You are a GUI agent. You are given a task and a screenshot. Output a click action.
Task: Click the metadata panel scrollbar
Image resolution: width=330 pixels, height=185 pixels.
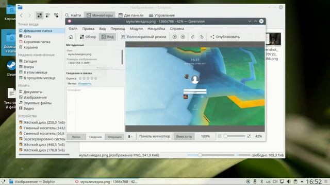122,57
